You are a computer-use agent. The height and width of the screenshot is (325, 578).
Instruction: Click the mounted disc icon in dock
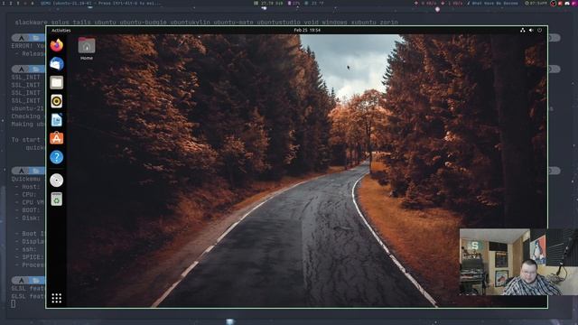(x=56, y=181)
